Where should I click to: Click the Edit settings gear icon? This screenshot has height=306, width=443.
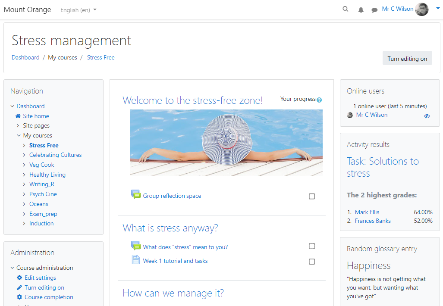point(19,278)
